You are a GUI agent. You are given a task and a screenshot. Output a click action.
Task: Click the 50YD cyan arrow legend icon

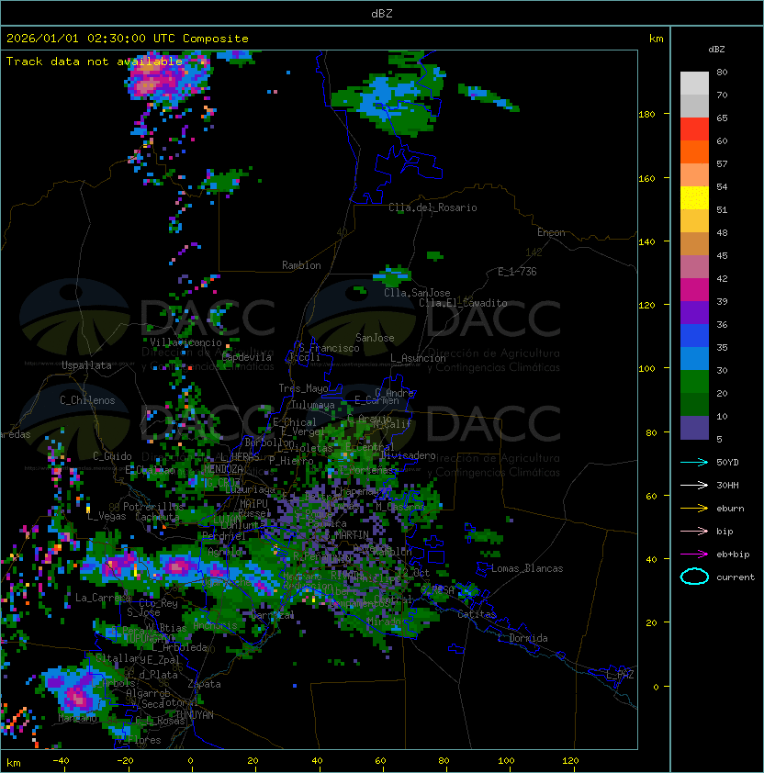point(694,462)
